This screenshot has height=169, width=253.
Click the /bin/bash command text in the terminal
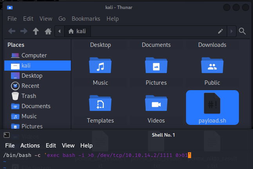pyautogui.click(x=17, y=155)
